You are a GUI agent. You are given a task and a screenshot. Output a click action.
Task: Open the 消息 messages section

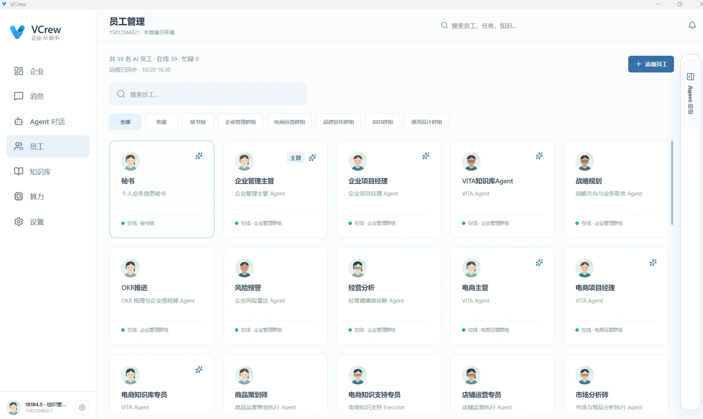coord(48,96)
